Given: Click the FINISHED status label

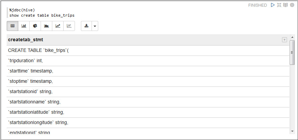Looking at the screenshot, I should pos(257,5).
